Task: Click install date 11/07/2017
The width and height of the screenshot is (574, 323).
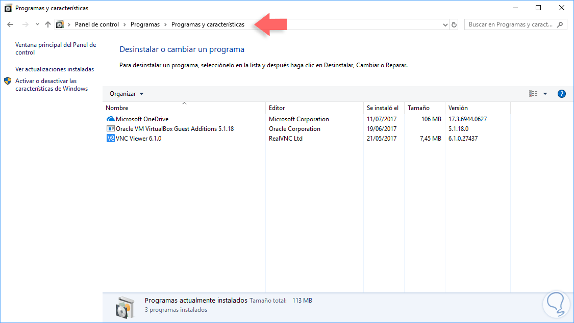Action: coord(382,119)
